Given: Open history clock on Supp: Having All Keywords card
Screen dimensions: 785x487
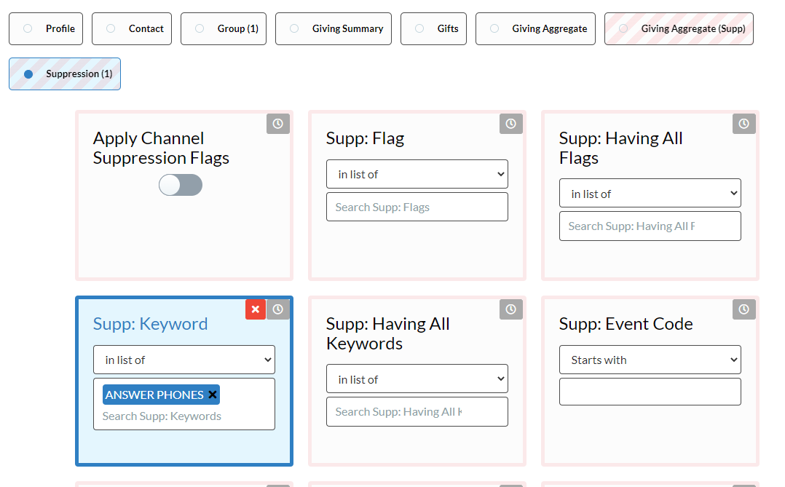Looking at the screenshot, I should [510, 309].
